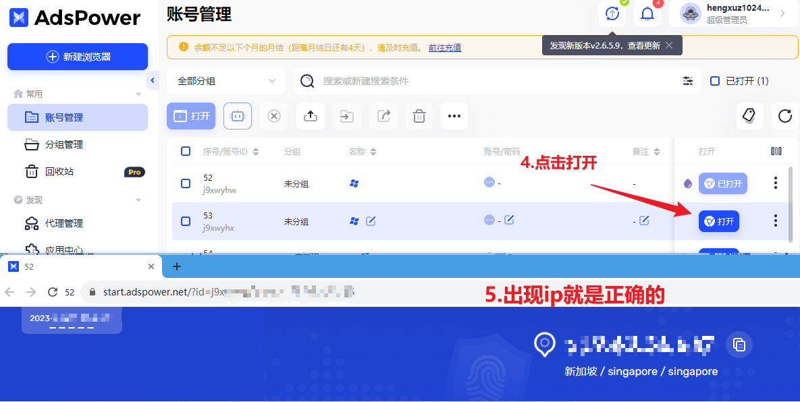Click the platform bubble icon in row 52
The image size is (800, 402).
489,182
